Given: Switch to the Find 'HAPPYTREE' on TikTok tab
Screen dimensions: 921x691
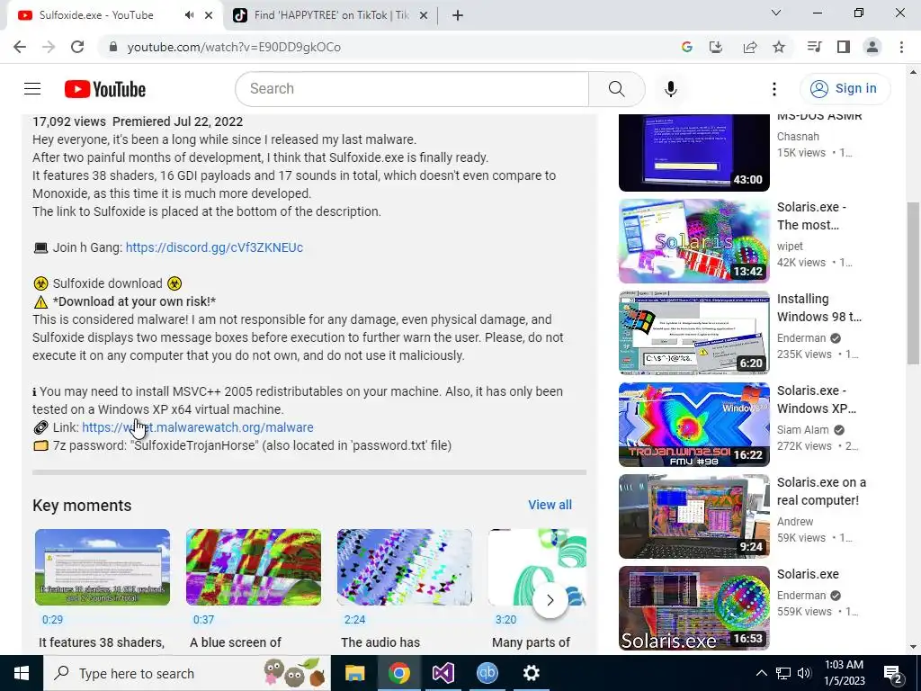Looking at the screenshot, I should [x=331, y=15].
